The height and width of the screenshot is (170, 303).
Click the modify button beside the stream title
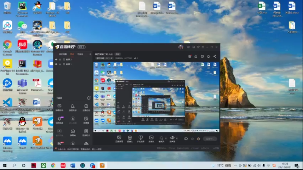[x=117, y=54]
